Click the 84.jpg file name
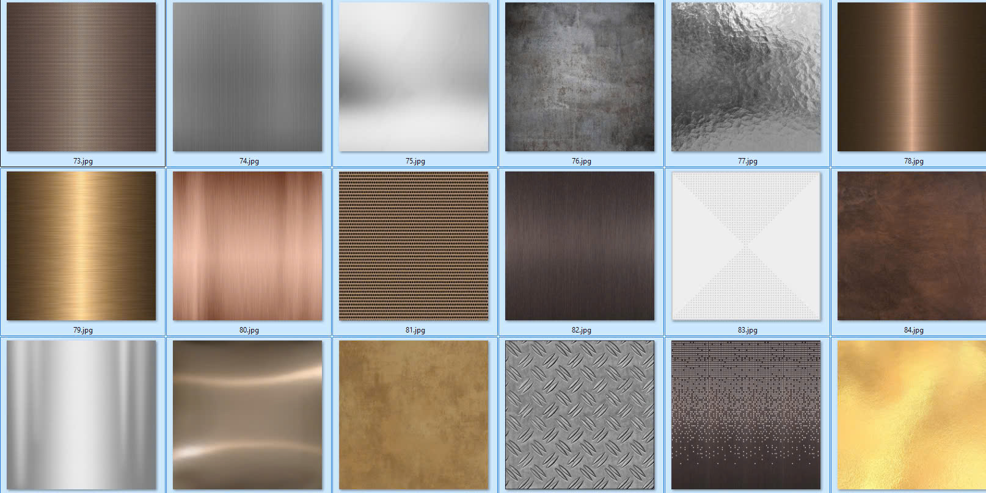This screenshot has width=986, height=493. pyautogui.click(x=914, y=330)
